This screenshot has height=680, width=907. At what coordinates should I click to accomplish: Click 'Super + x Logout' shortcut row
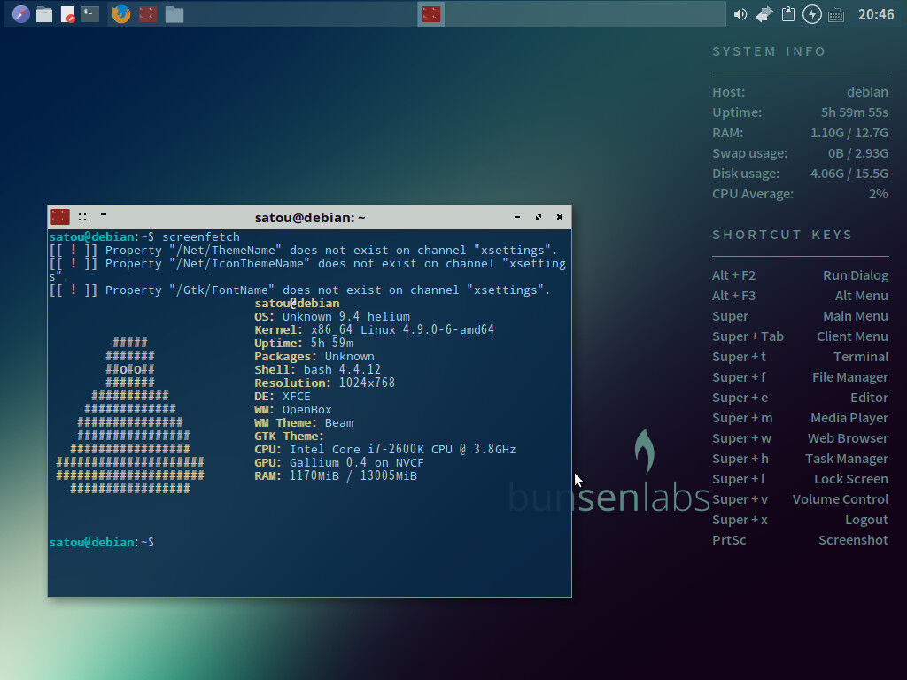[x=800, y=520]
